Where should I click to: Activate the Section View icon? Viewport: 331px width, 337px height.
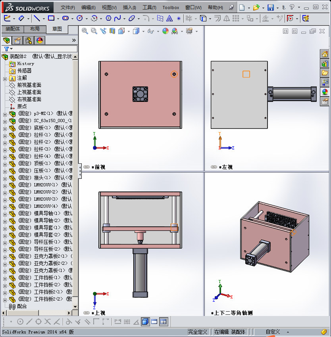pyautogui.click(x=112, y=31)
